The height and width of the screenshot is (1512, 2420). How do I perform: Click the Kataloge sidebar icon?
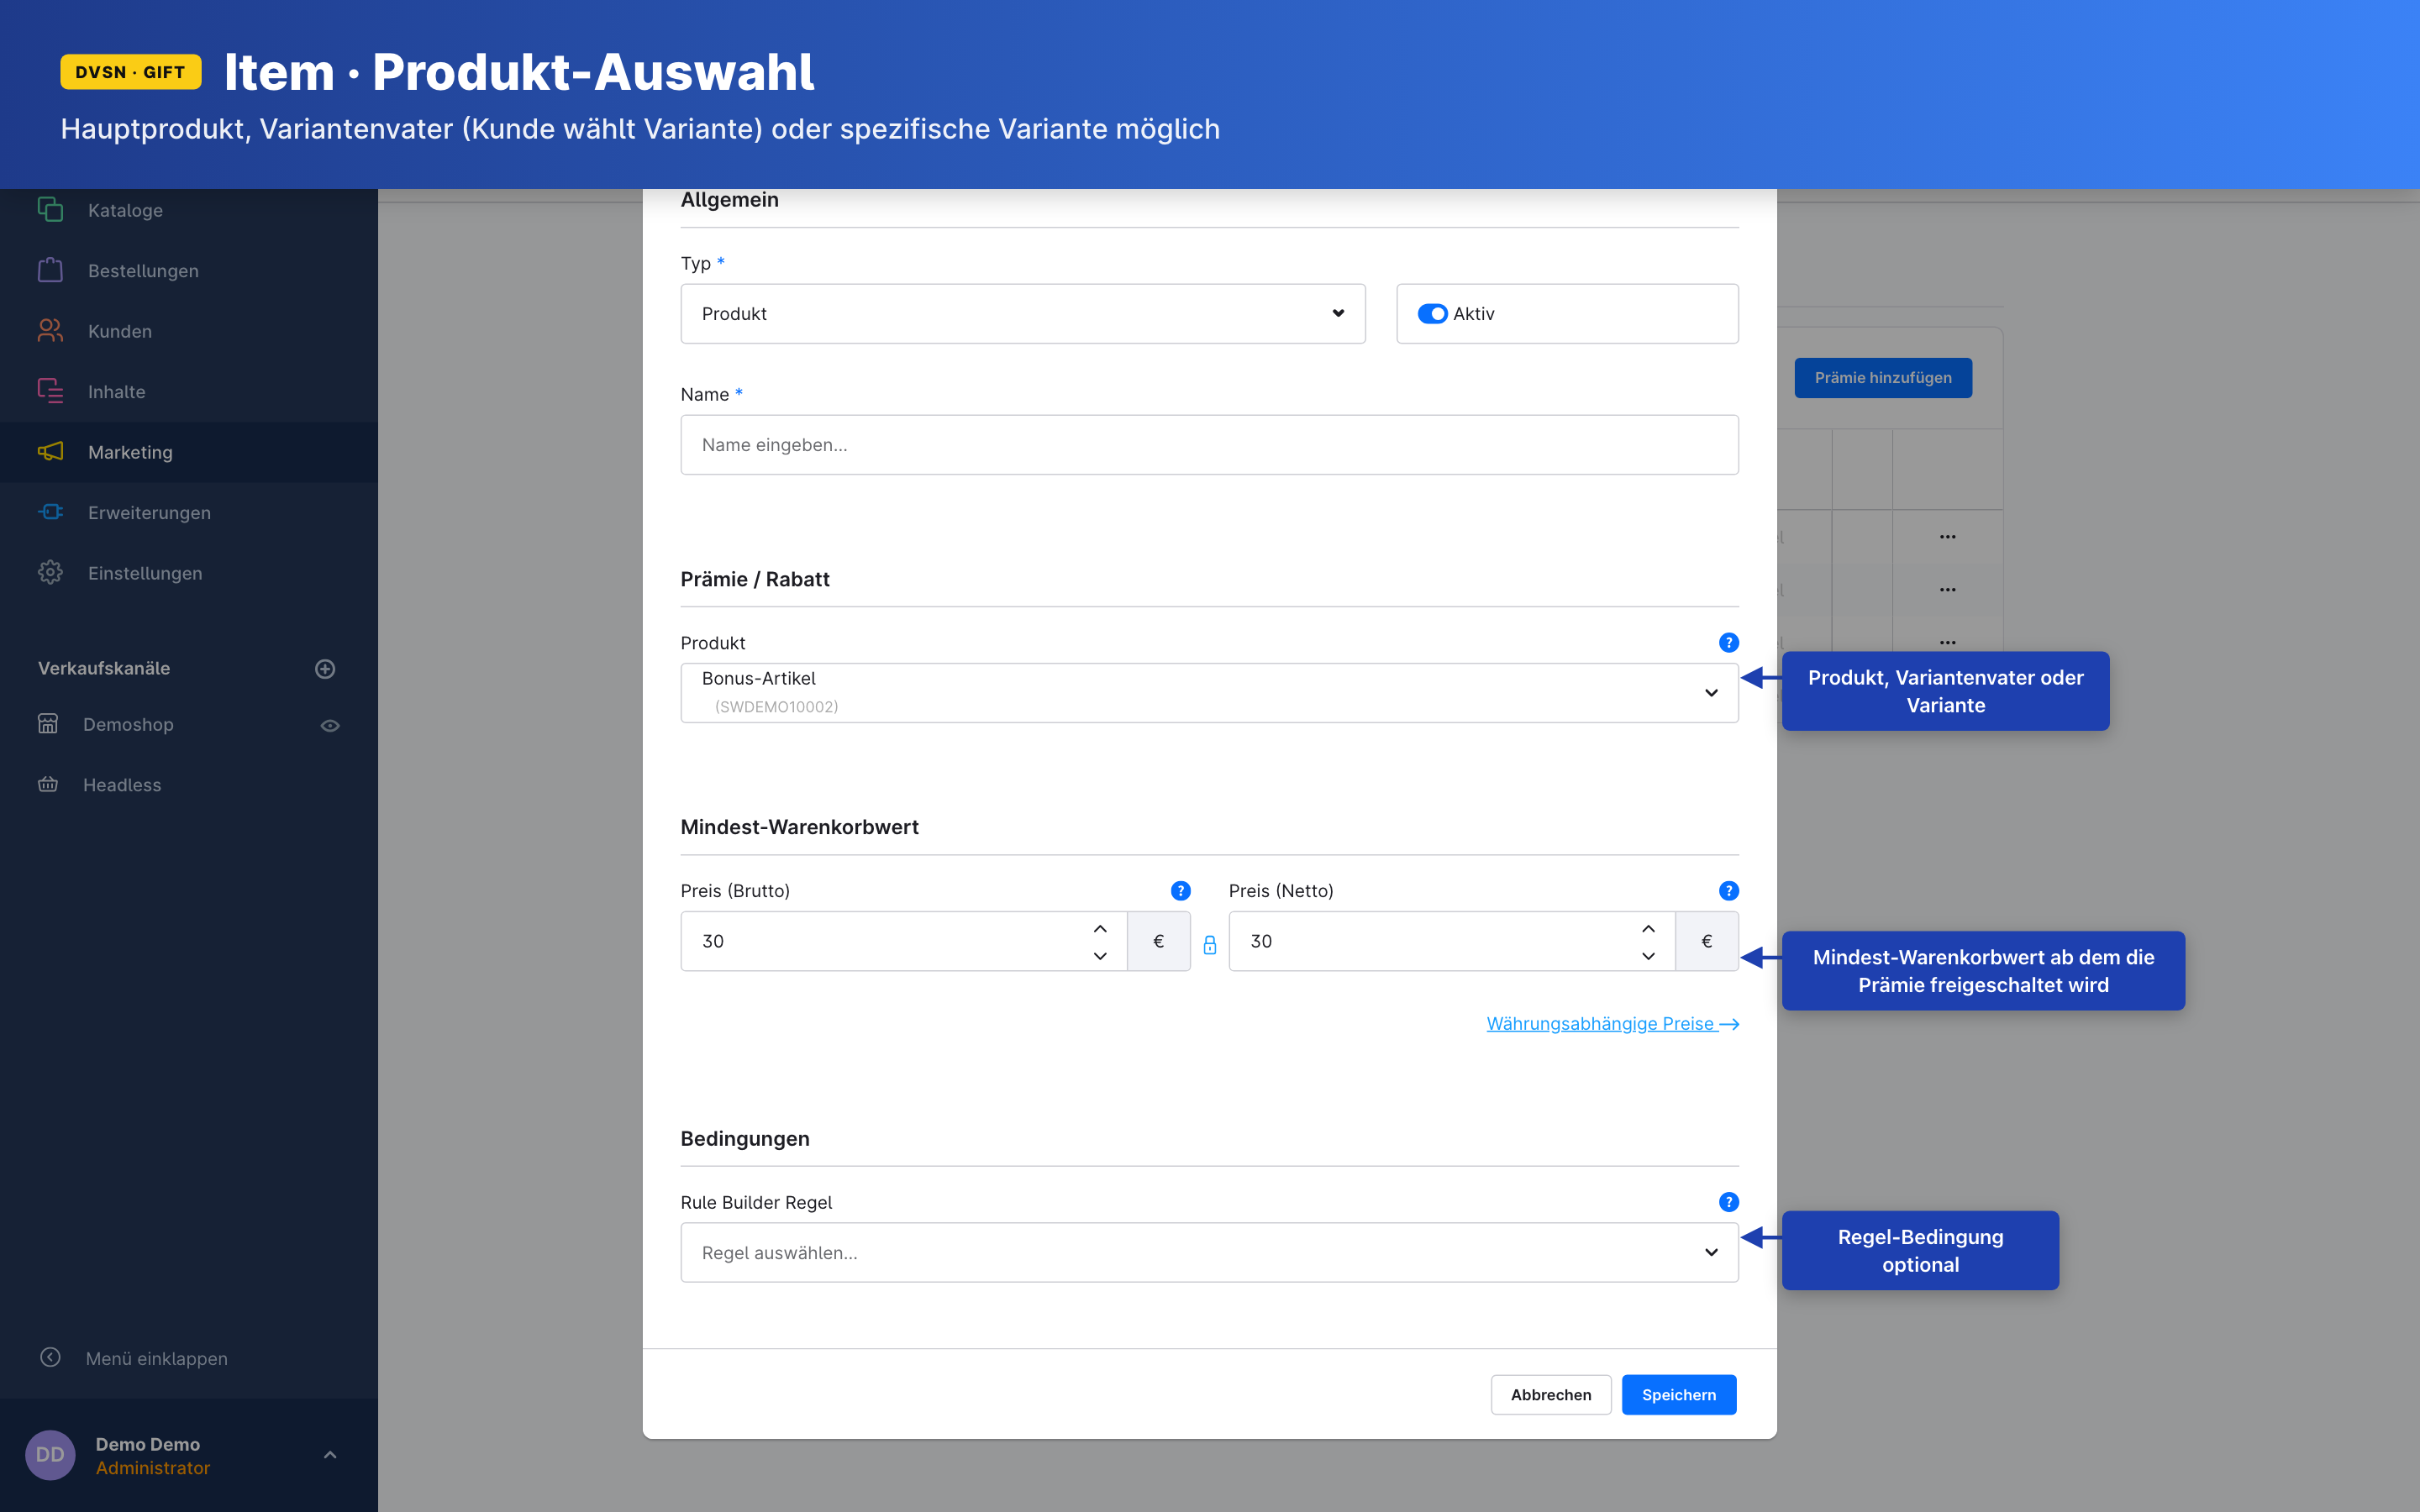tap(50, 210)
